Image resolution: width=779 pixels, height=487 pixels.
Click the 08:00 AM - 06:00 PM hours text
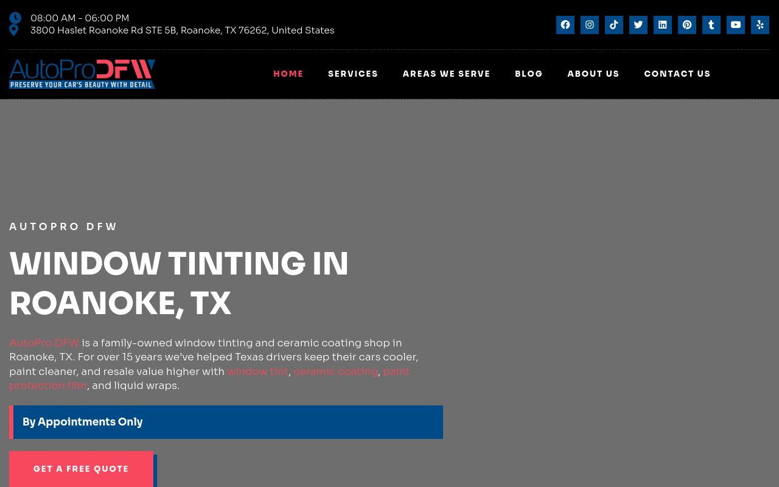click(x=80, y=18)
